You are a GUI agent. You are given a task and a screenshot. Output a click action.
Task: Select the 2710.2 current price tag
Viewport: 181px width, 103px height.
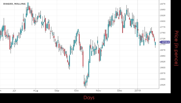point(165,42)
